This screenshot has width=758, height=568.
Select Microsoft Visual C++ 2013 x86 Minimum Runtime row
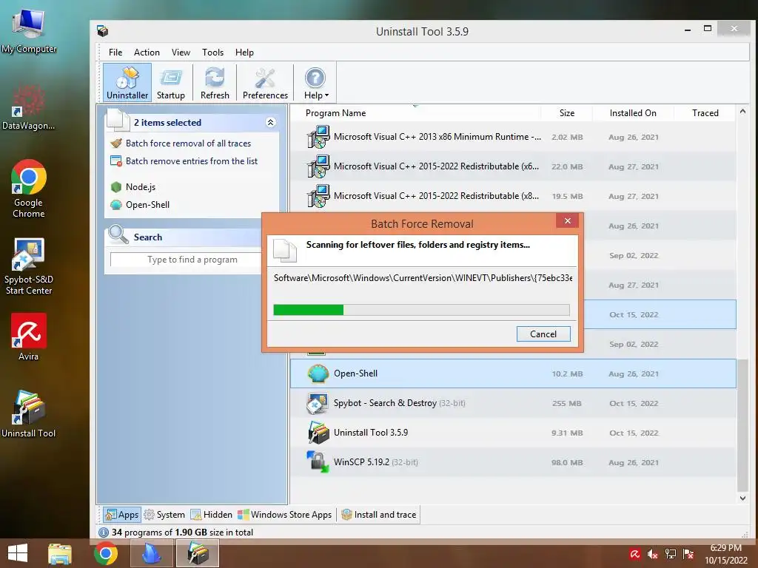coord(513,137)
